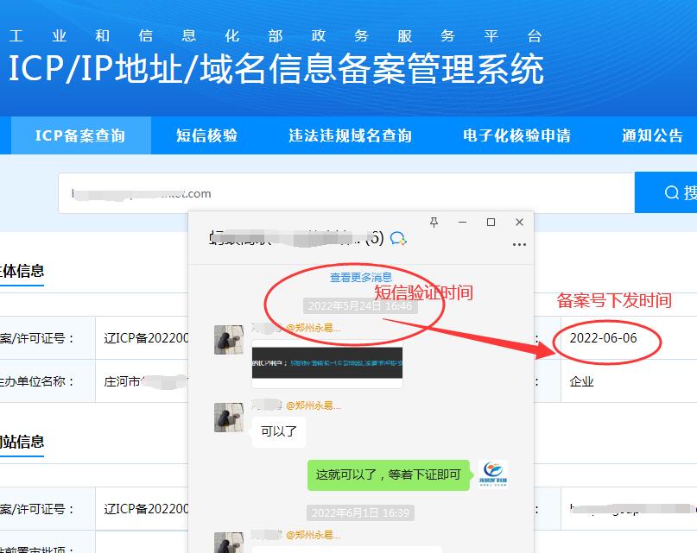The image size is (697, 553).
Task: Click the 查看更多消息 link
Action: pos(361,278)
